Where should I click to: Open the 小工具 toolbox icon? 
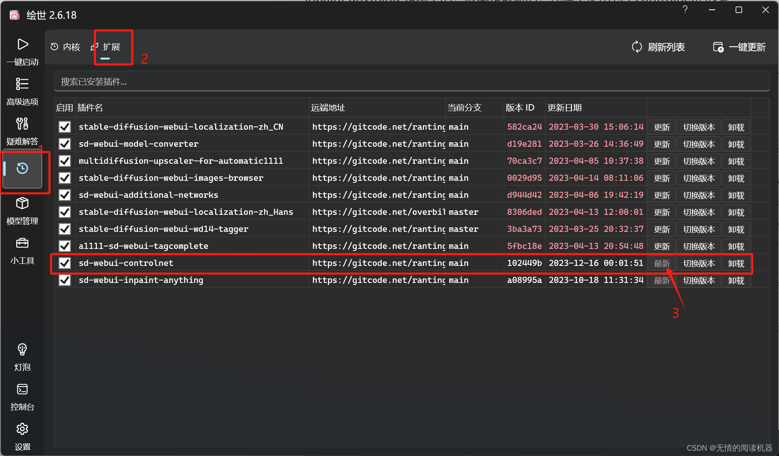click(22, 243)
